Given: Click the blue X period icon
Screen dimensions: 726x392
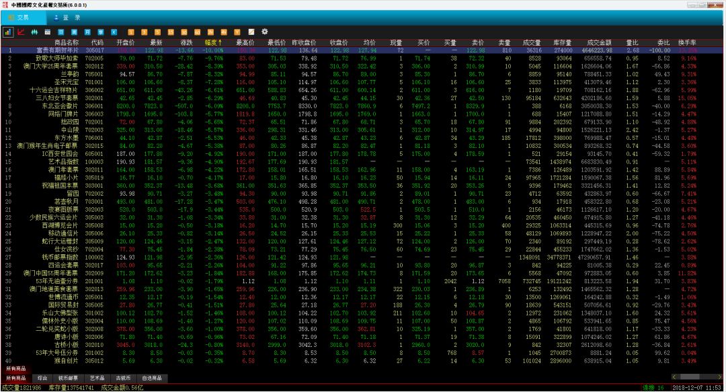Looking at the screenshot, I should point(114,32).
